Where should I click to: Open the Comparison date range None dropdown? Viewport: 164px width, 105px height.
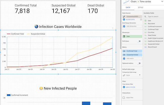pyautogui.click(x=133, y=75)
